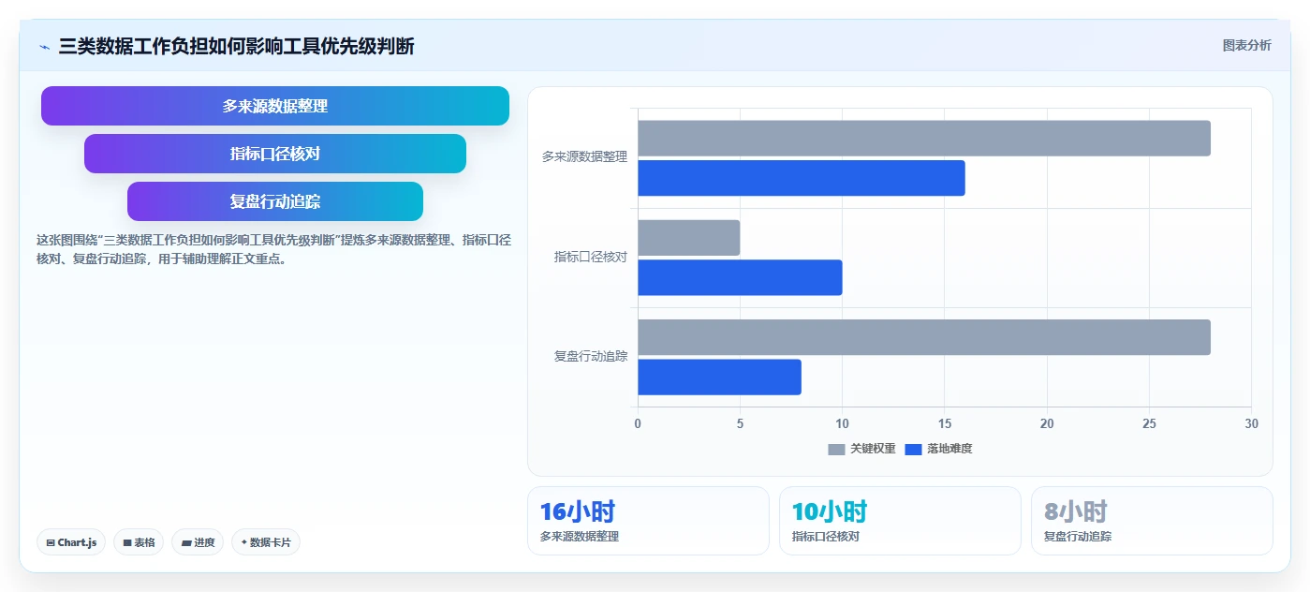
Task: Open the 10小时 data card
Action: point(900,521)
